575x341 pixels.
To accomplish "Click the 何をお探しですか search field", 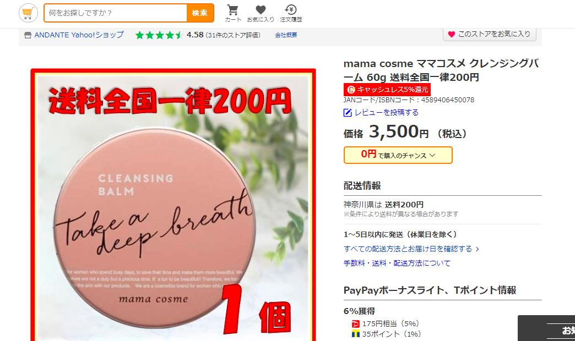I will (115, 13).
